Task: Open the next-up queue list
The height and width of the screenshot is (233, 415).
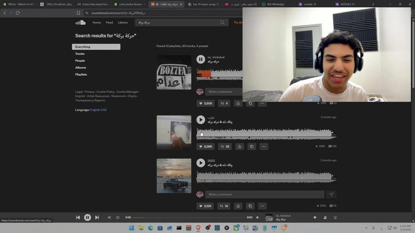Action: tap(335, 217)
